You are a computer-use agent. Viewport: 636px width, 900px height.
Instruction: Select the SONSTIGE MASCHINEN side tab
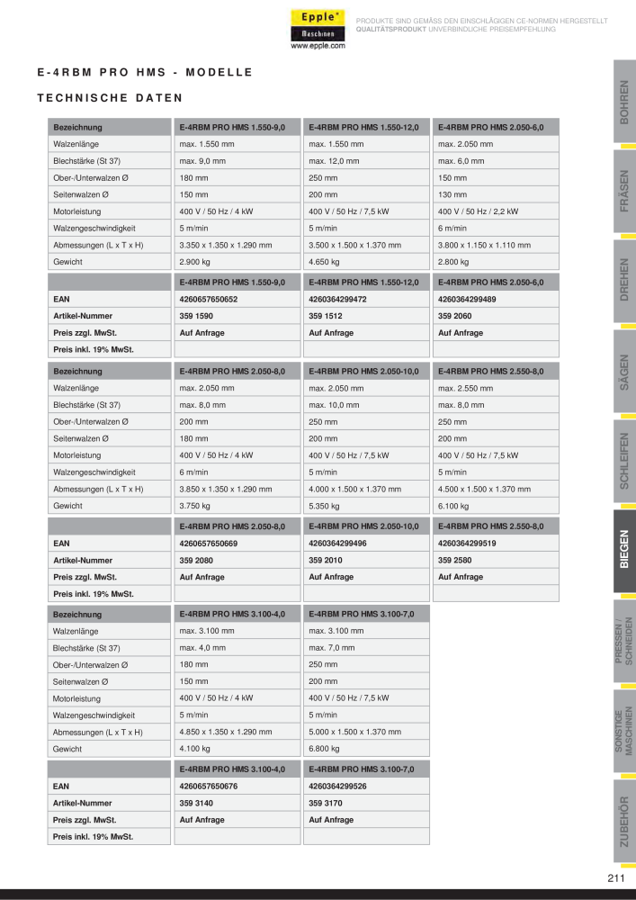coord(624,731)
